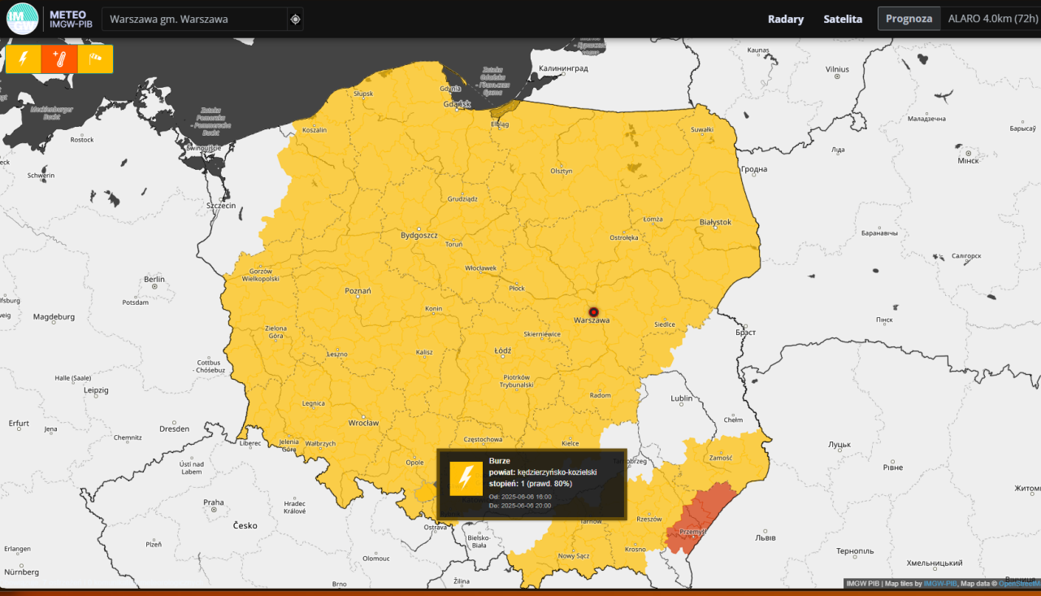Click the Prognoza button
The height and width of the screenshot is (596, 1041).
pos(909,19)
